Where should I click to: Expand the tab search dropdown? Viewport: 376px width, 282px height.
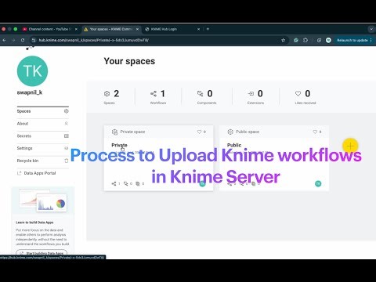pos(371,29)
